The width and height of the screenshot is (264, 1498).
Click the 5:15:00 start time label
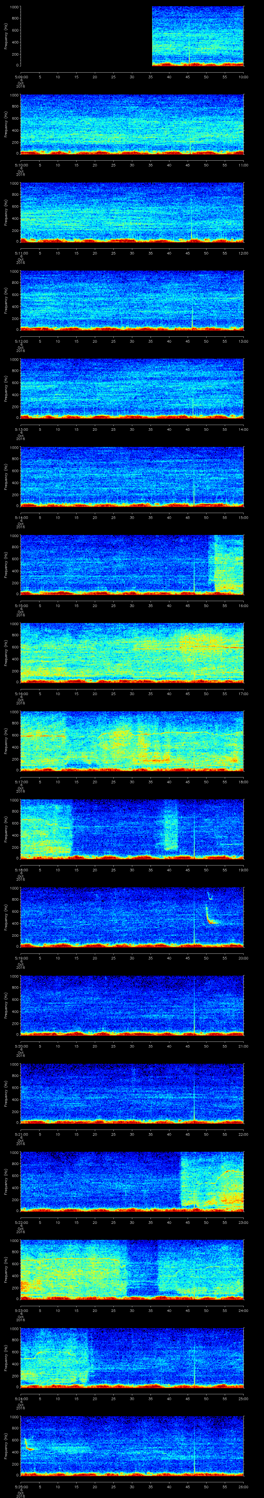pyautogui.click(x=21, y=605)
